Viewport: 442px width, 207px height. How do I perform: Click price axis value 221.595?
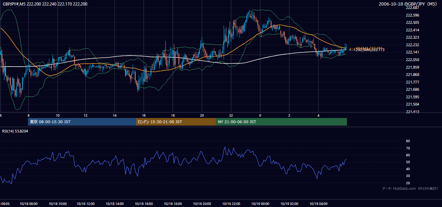[412, 97]
